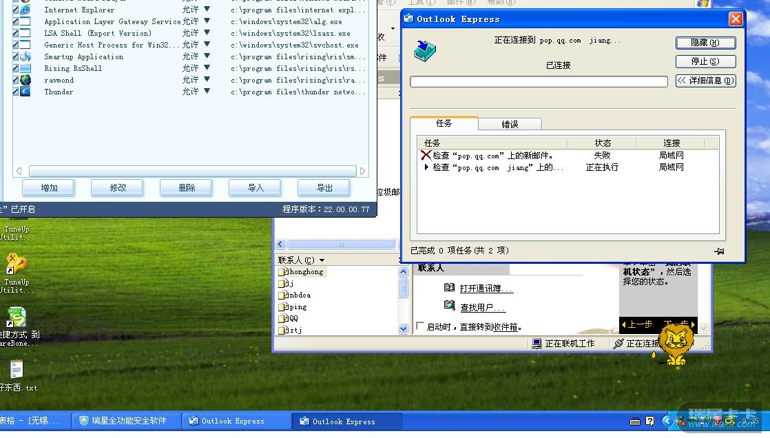Toggle the LSA Shell checkbox
The height and width of the screenshot is (438, 770).
pos(15,33)
